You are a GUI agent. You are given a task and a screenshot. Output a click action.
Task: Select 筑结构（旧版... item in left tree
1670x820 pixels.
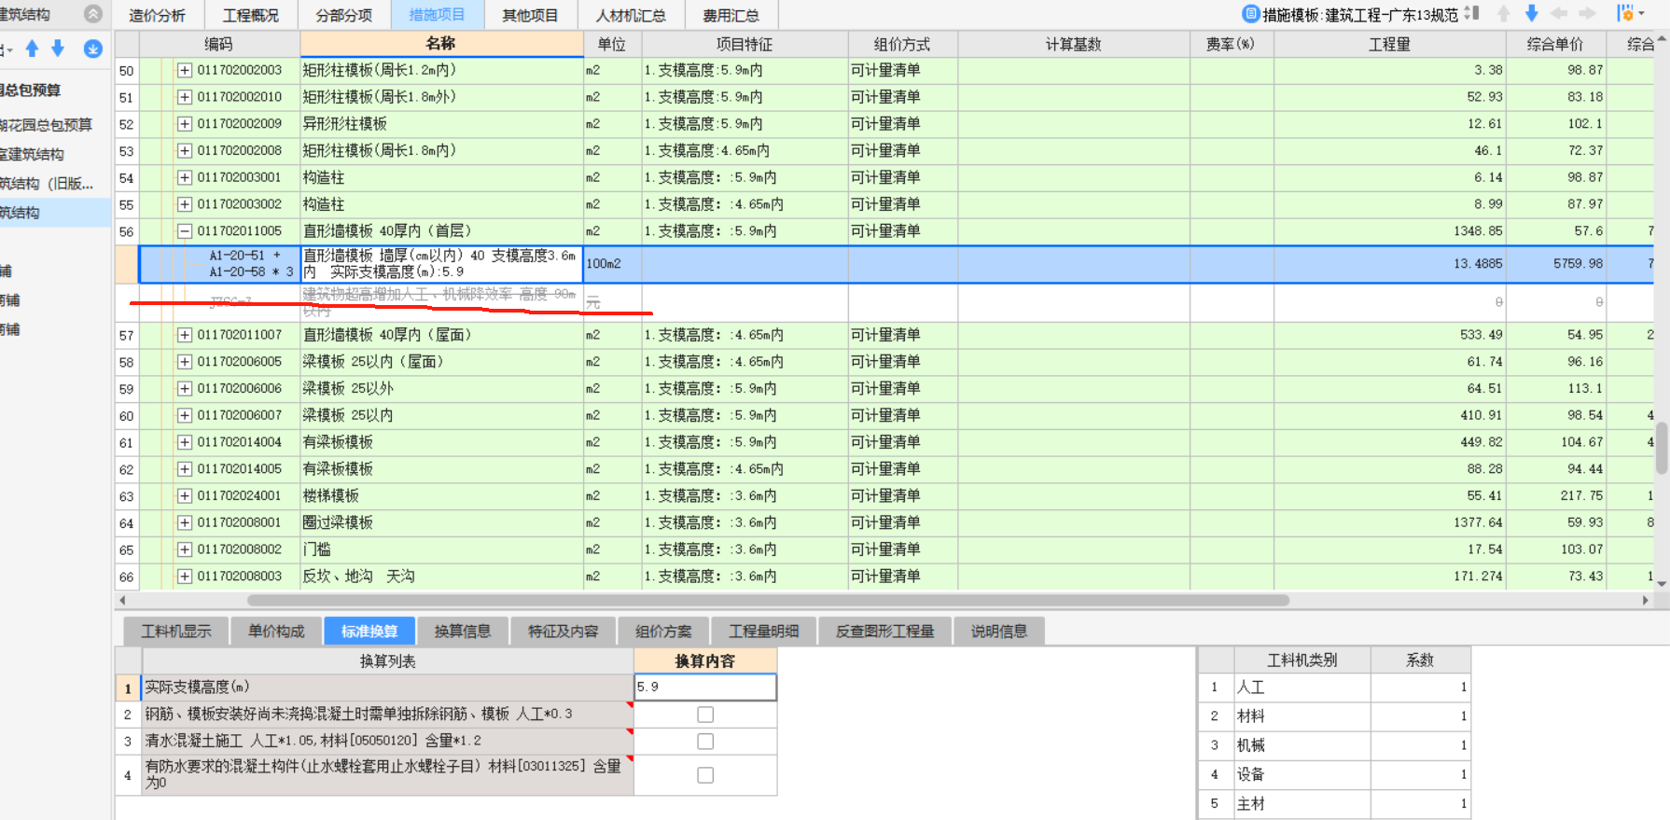tap(47, 184)
